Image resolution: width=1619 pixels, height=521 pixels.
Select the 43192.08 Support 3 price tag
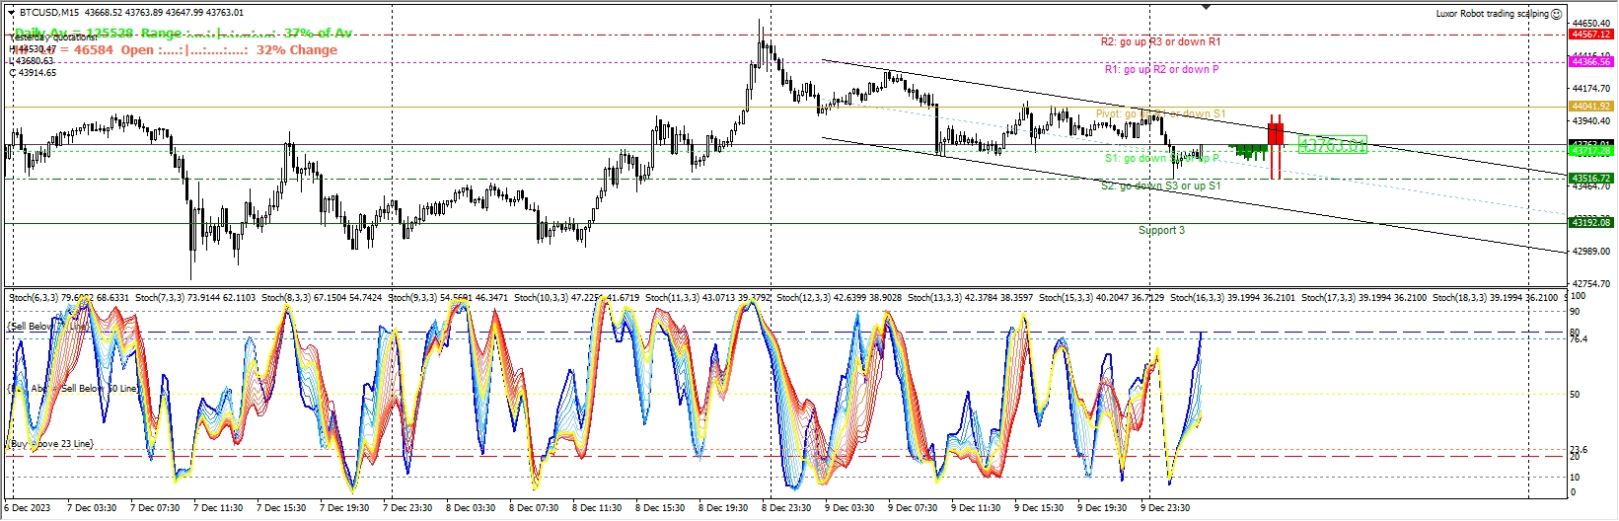1590,223
